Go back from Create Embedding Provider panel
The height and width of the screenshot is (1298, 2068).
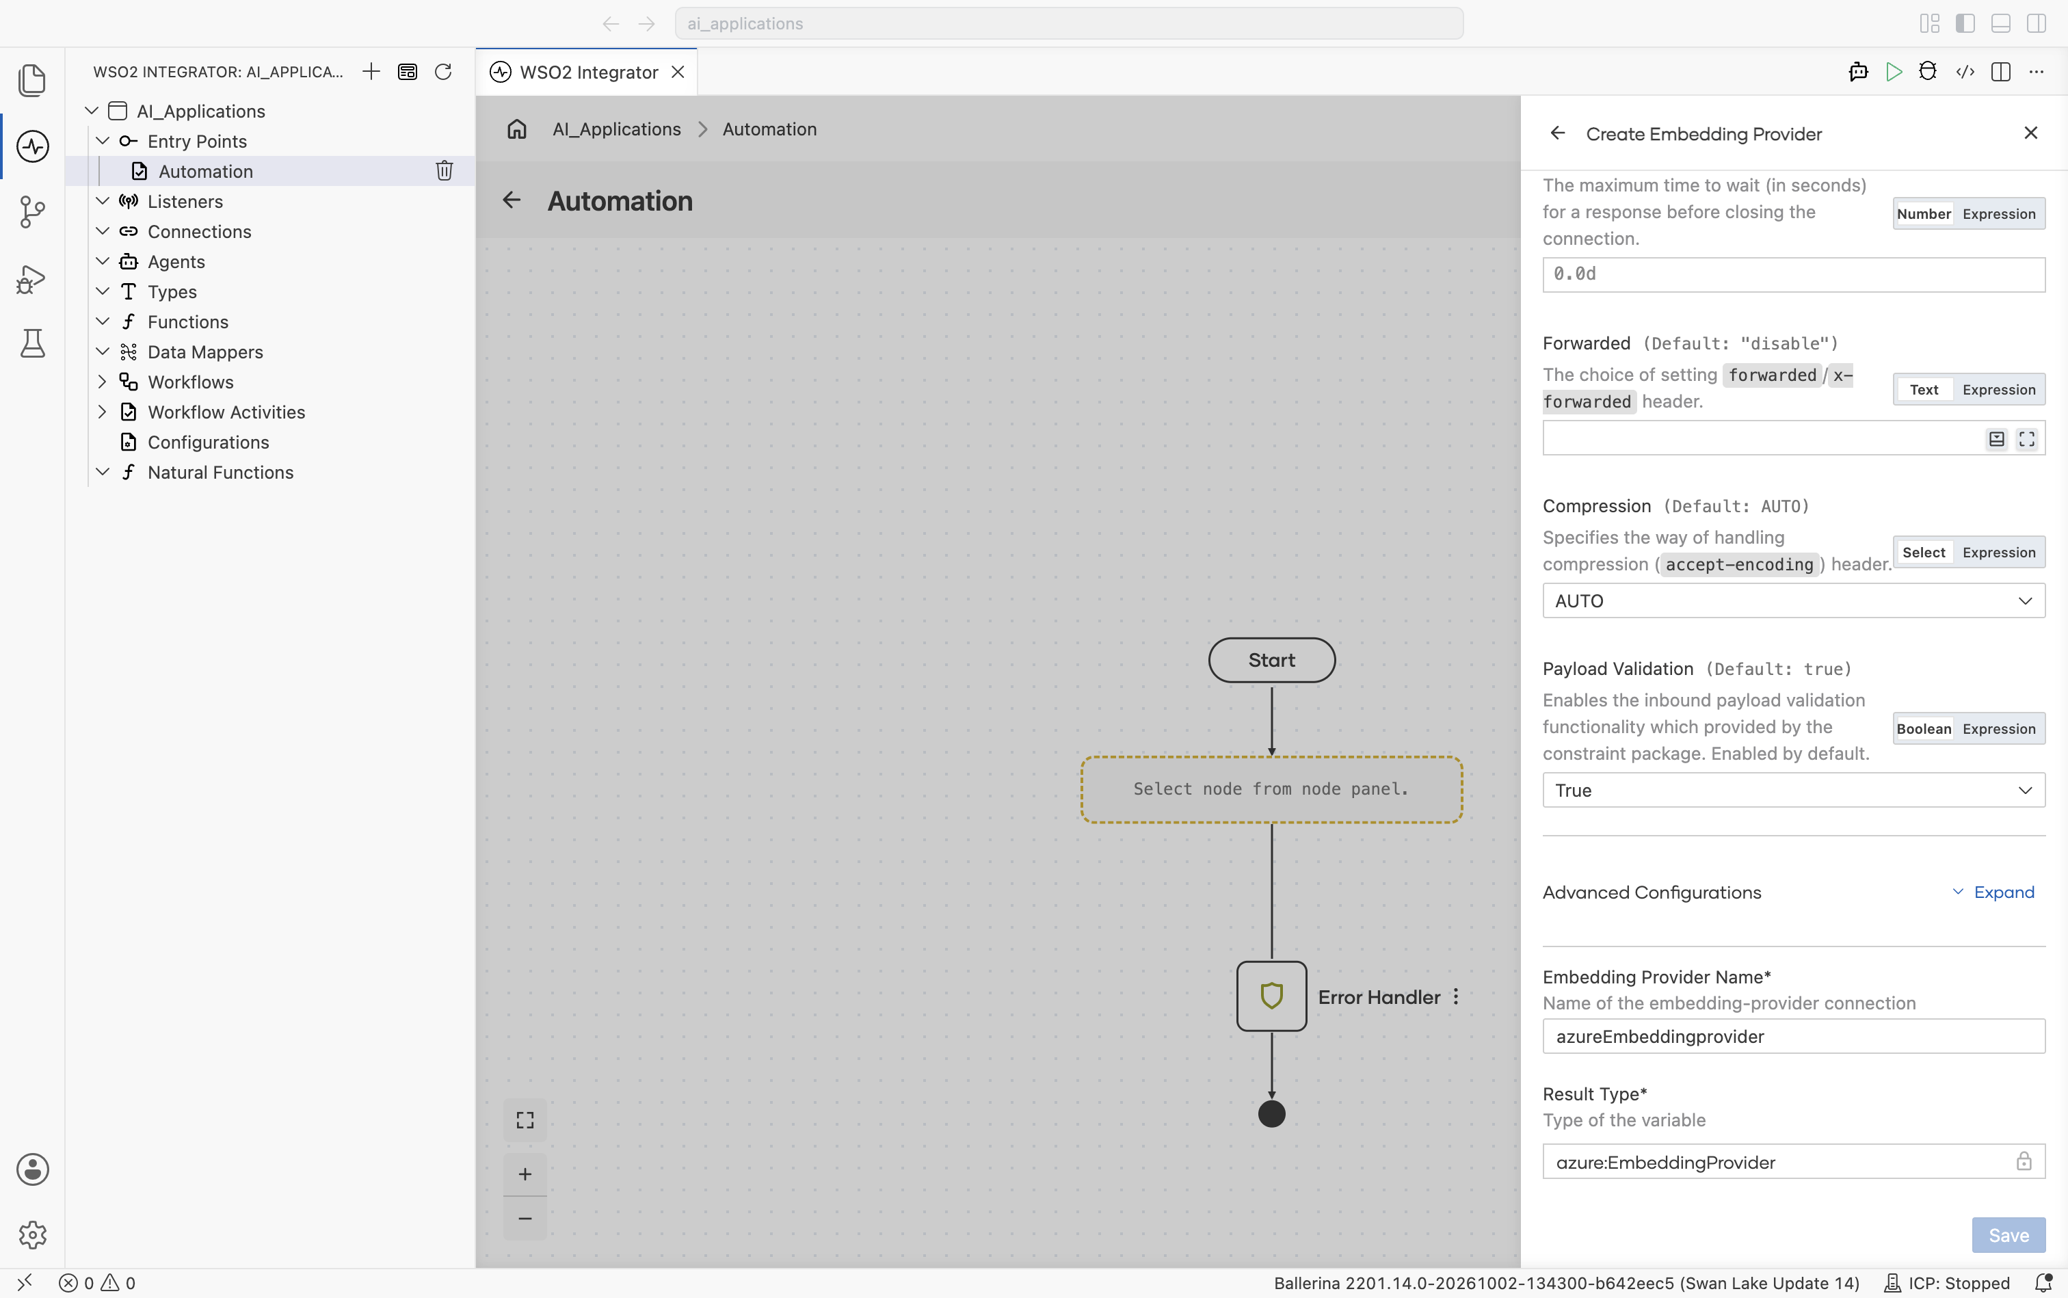pos(1557,133)
